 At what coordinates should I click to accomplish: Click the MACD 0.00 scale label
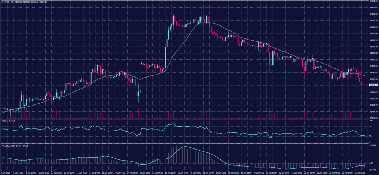tap(371, 163)
